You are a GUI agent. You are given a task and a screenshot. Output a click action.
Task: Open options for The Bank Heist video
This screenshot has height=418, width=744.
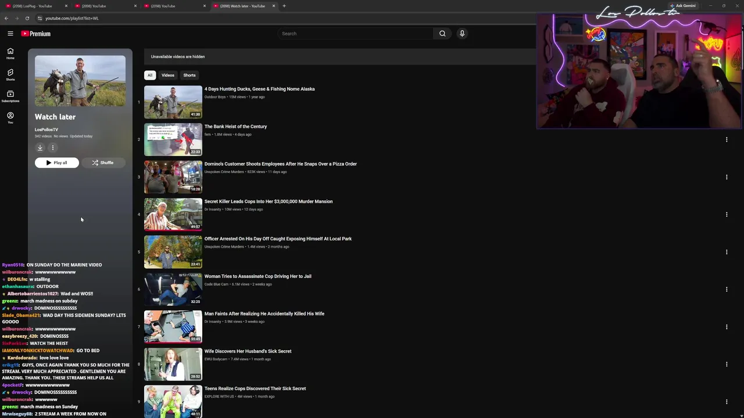(727, 139)
